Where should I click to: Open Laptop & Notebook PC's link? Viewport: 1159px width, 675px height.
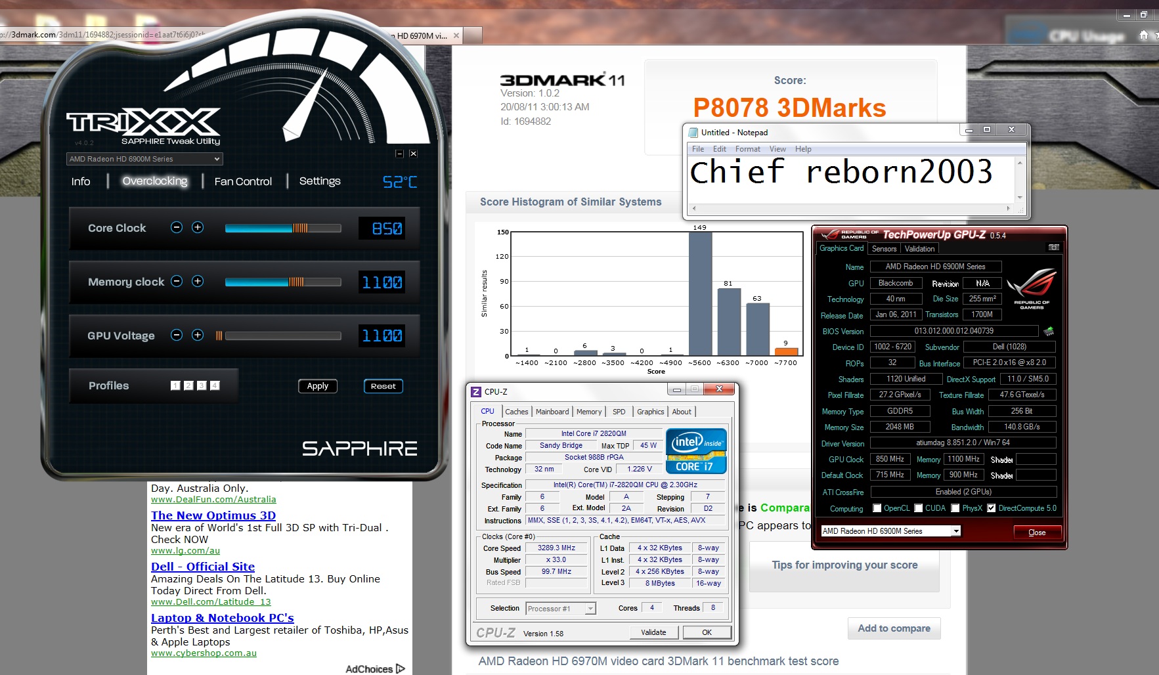(x=223, y=618)
